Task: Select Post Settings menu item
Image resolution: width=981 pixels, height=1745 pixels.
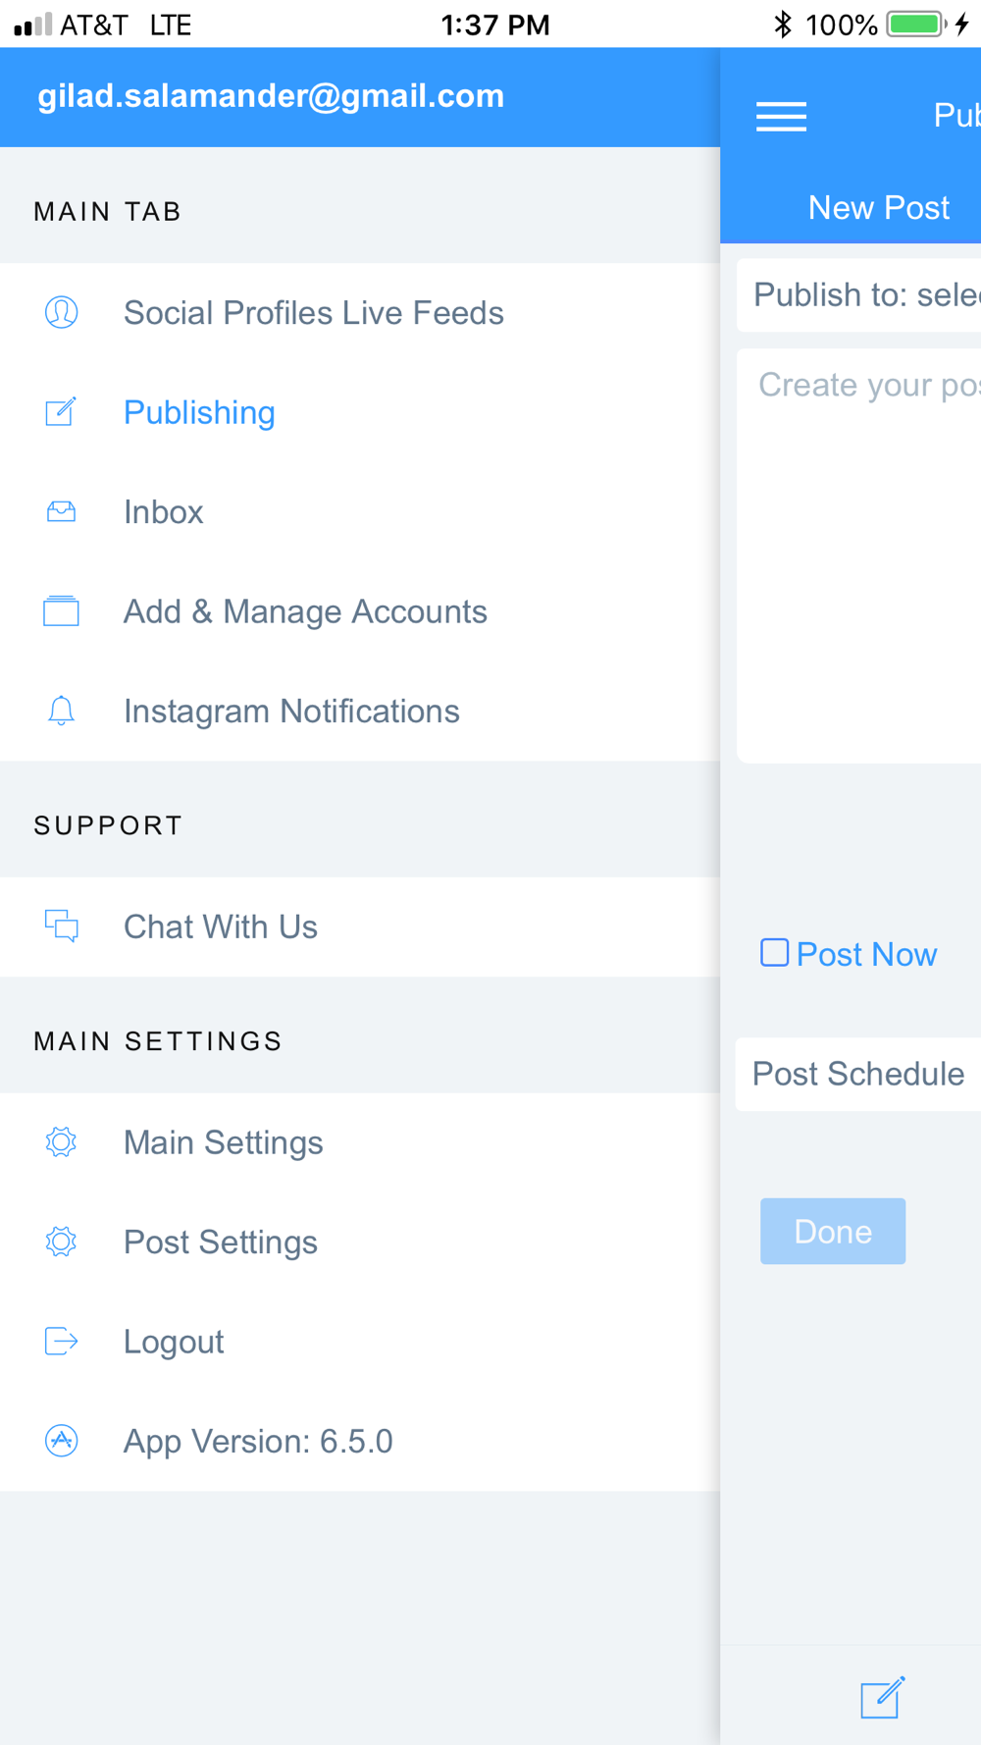Action: 221,1243
